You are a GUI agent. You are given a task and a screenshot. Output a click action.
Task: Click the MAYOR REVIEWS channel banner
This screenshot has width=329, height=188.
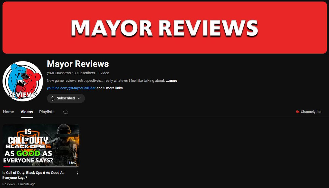coord(164,28)
